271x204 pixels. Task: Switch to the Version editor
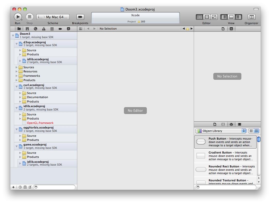(x=214, y=17)
